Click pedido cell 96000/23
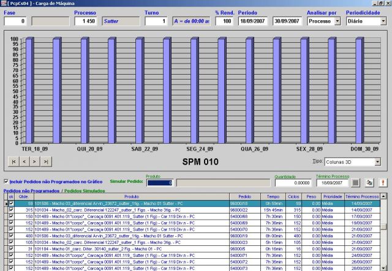Viewport: 392px width, 271px height. (x=245, y=242)
